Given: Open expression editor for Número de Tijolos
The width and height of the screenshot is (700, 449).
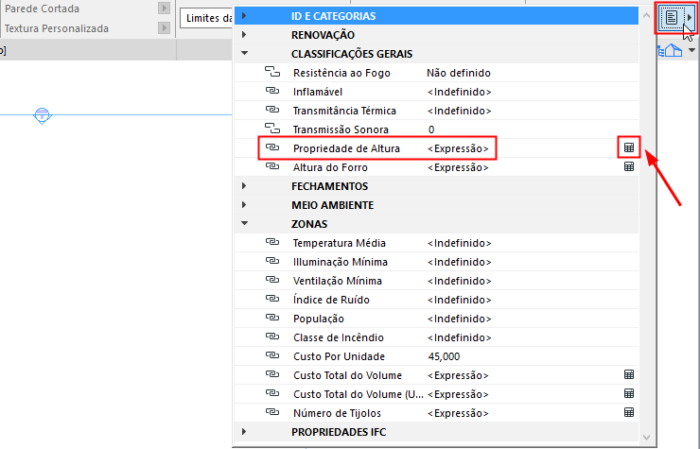Looking at the screenshot, I should (629, 412).
